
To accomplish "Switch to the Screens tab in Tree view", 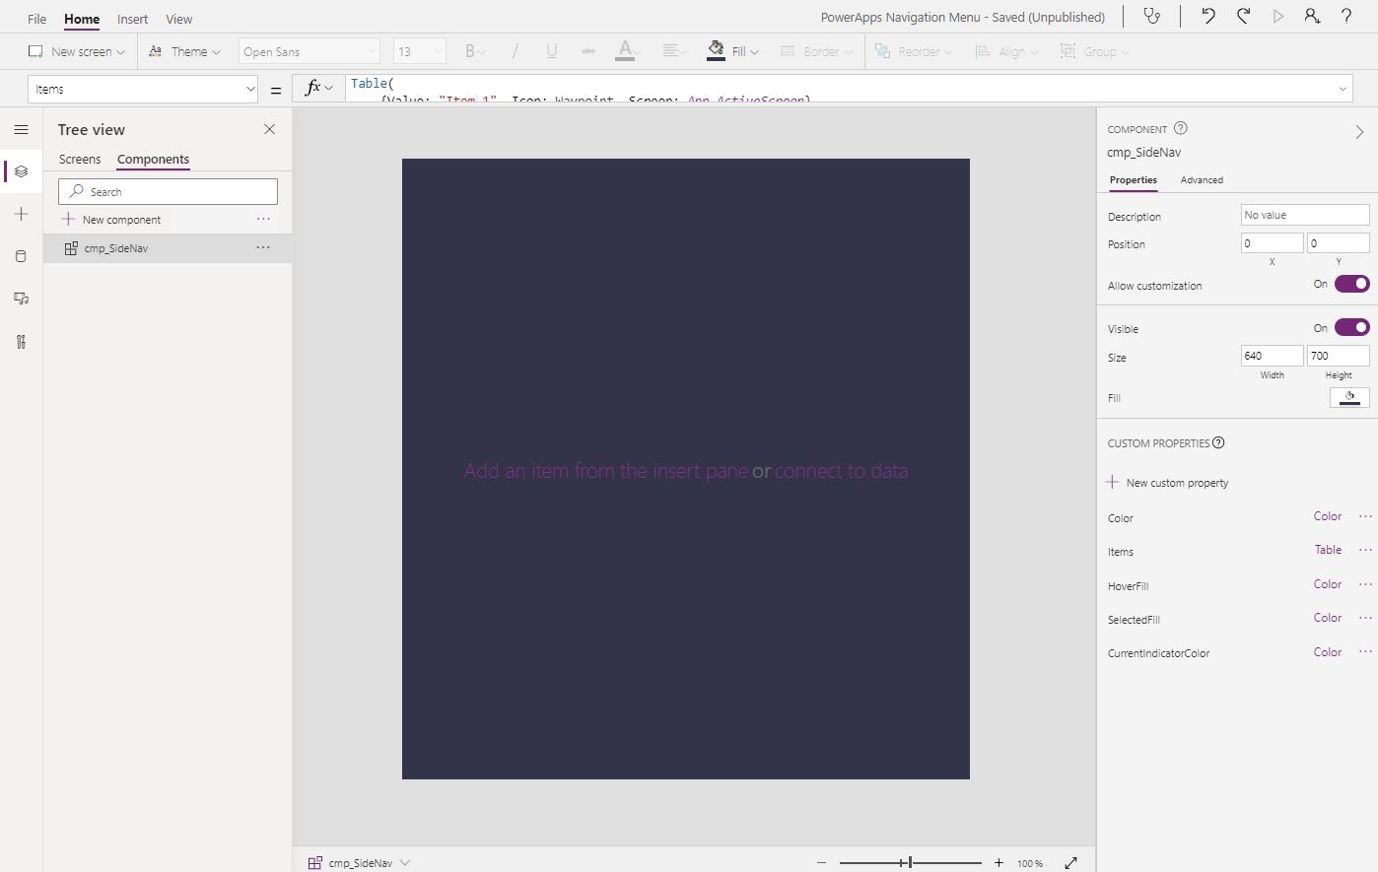I will coord(79,159).
